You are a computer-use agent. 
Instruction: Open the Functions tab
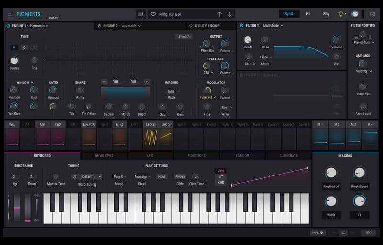(196, 156)
